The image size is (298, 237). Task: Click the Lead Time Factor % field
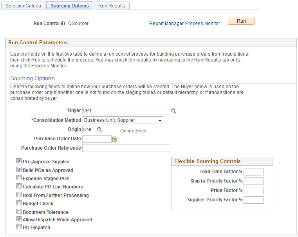(x=253, y=172)
